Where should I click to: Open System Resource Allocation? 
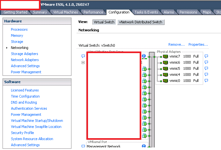pyautogui.click(x=32, y=139)
